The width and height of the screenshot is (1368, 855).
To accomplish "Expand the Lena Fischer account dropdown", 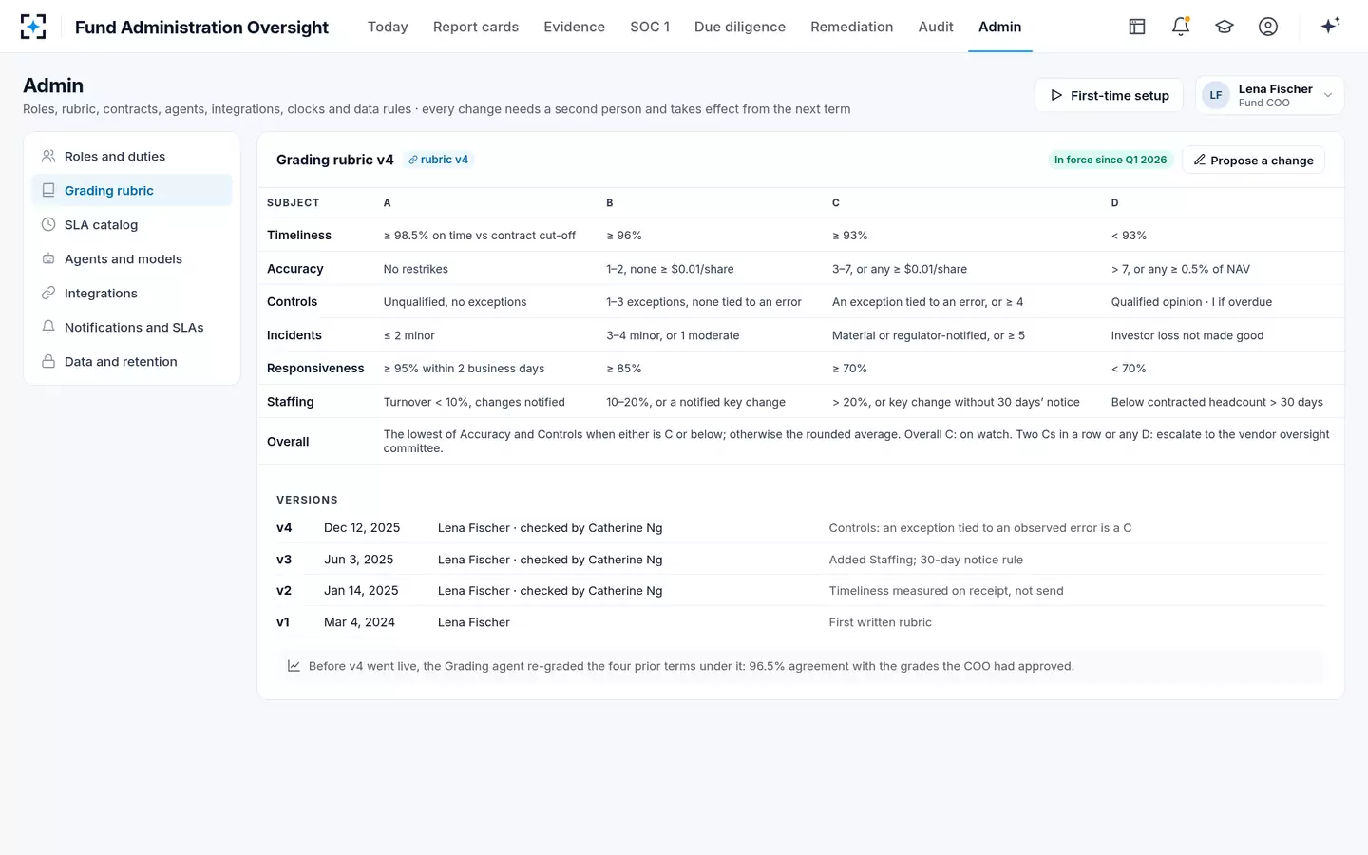I will [x=1269, y=95].
